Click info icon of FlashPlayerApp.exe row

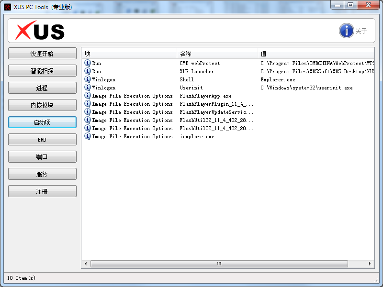pyautogui.click(x=88, y=96)
